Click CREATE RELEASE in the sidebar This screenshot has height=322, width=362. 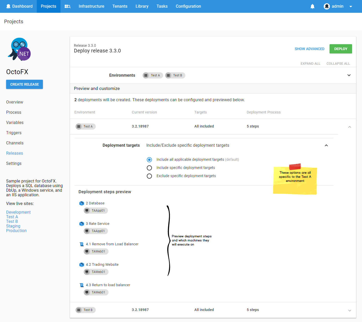point(24,84)
